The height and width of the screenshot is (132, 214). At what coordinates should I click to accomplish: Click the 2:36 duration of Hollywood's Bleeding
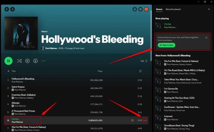[140, 80]
